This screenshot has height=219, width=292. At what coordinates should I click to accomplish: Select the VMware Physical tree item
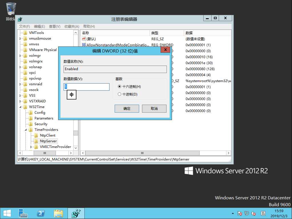[x=43, y=50]
